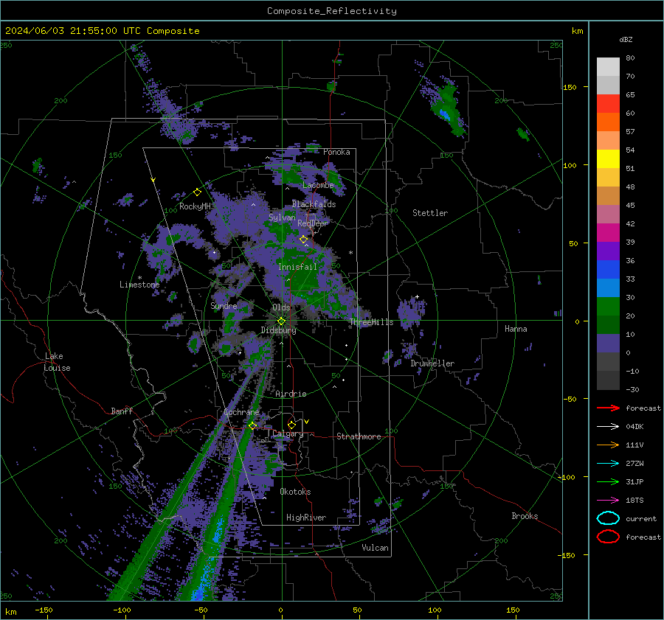Image resolution: width=664 pixels, height=620 pixels.
Task: Click the 2024/06/03 21:55:00 UTC timestamp
Action: (73, 31)
